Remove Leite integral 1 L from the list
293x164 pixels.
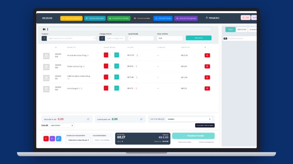pos(207,88)
